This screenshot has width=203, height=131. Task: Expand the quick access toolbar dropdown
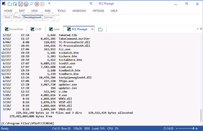(x=49, y=3)
